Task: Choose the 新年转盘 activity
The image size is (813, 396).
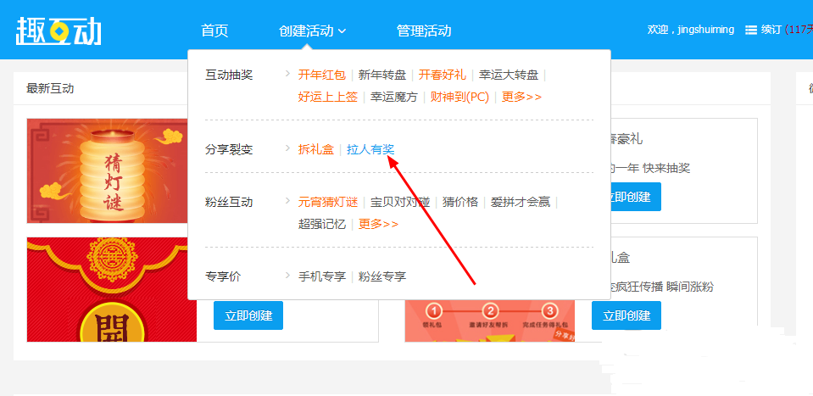Action: 381,75
